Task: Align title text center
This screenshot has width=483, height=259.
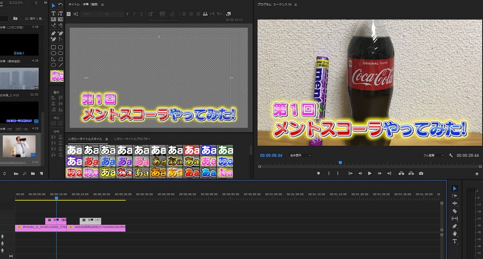Action: click(191, 14)
